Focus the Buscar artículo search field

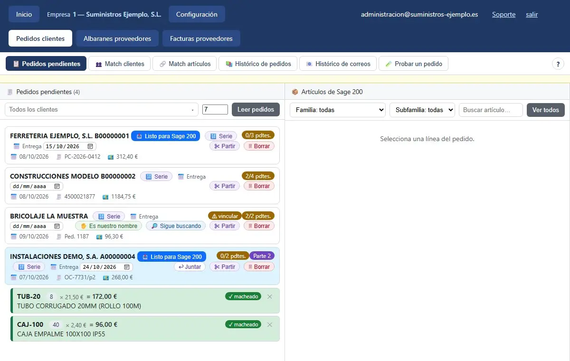point(491,110)
